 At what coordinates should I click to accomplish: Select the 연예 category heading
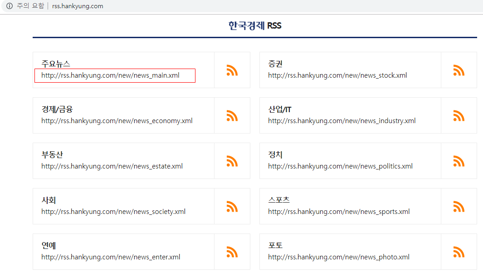(49, 245)
